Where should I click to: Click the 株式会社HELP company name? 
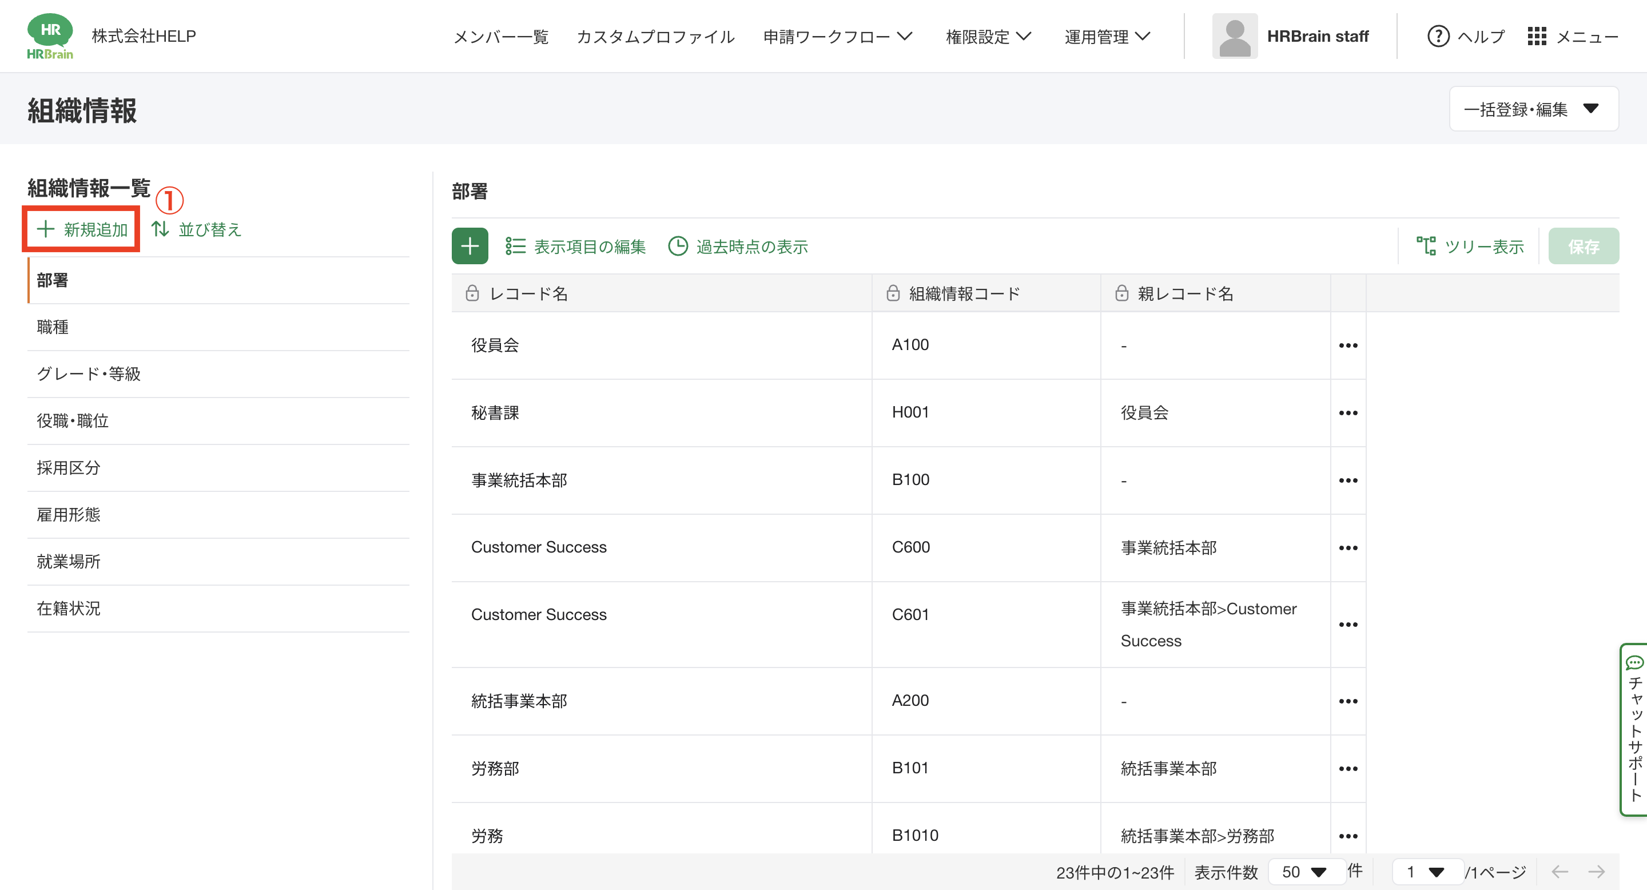[x=144, y=36]
